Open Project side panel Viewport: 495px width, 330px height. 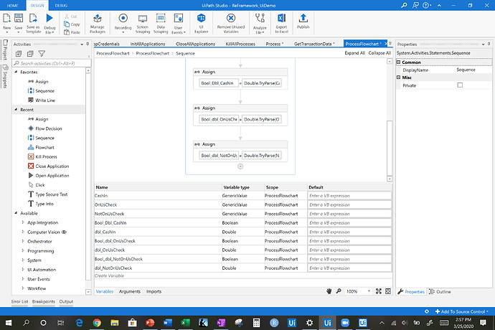pos(5,50)
